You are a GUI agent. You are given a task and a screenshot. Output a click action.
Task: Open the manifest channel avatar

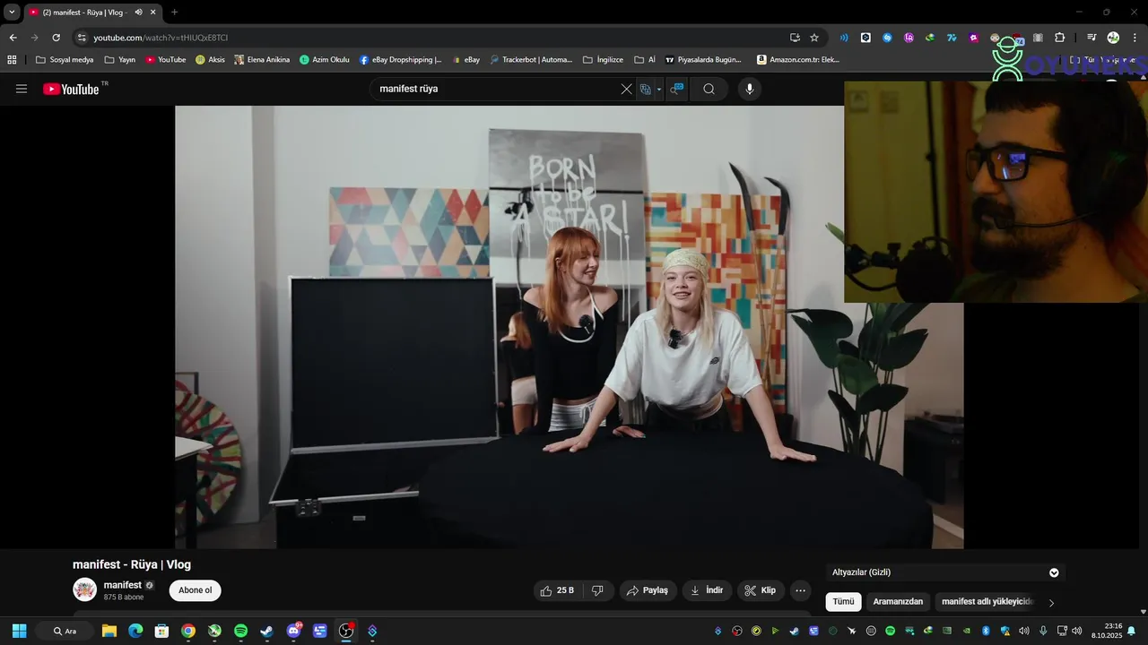coord(84,589)
